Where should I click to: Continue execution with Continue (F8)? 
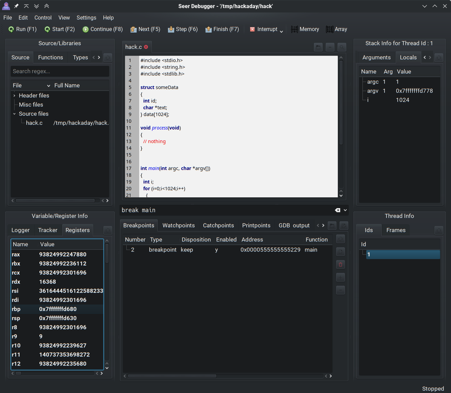tap(102, 29)
